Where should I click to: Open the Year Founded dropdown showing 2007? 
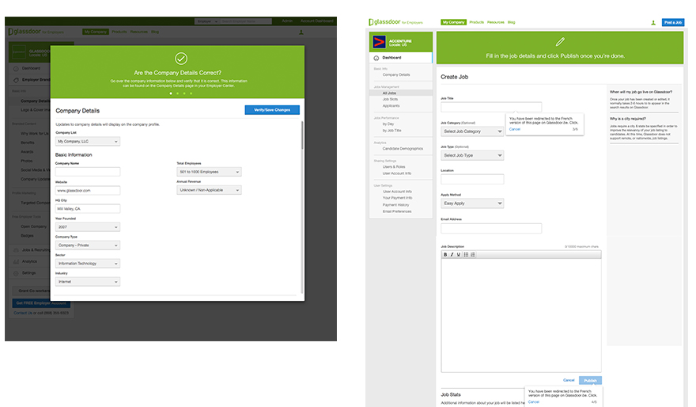(87, 227)
